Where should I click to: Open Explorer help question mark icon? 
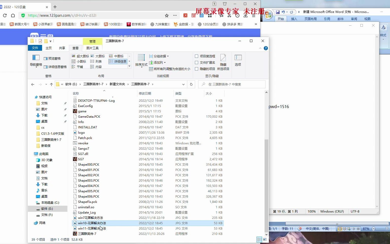(x=266, y=48)
